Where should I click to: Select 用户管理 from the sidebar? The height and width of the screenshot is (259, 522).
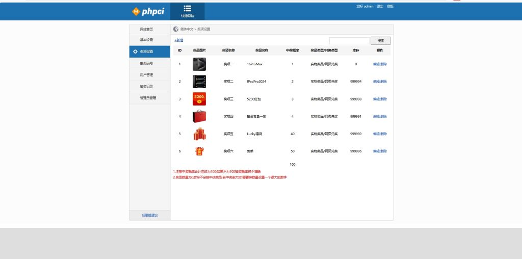pos(146,75)
